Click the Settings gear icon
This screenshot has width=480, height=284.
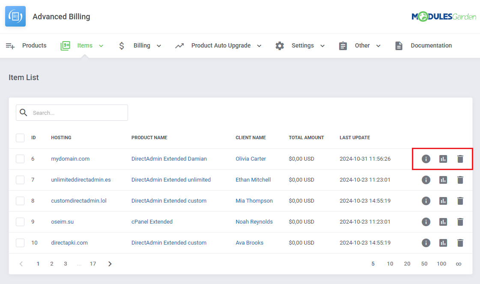[x=280, y=46]
